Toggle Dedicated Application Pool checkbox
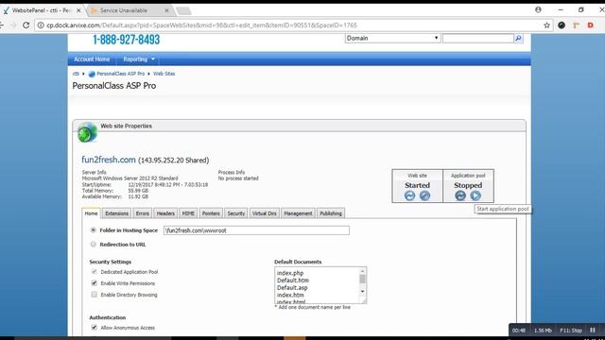 95,272
